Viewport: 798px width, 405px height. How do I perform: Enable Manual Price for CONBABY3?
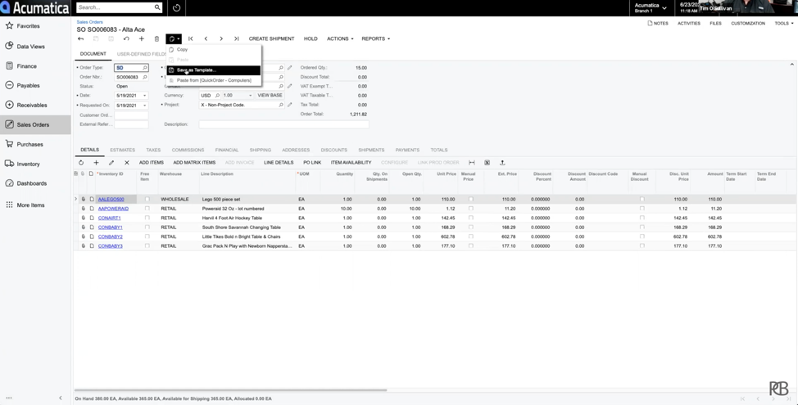click(471, 245)
